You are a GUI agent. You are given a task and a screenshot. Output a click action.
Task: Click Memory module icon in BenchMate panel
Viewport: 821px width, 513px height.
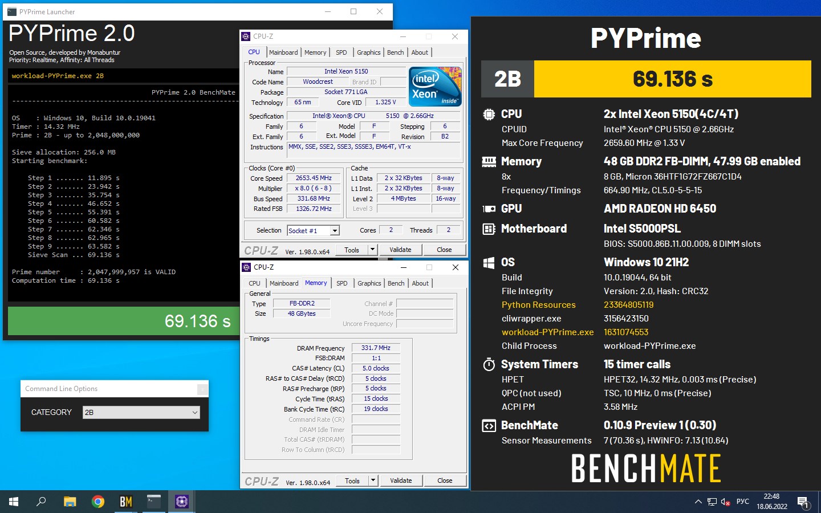[489, 162]
